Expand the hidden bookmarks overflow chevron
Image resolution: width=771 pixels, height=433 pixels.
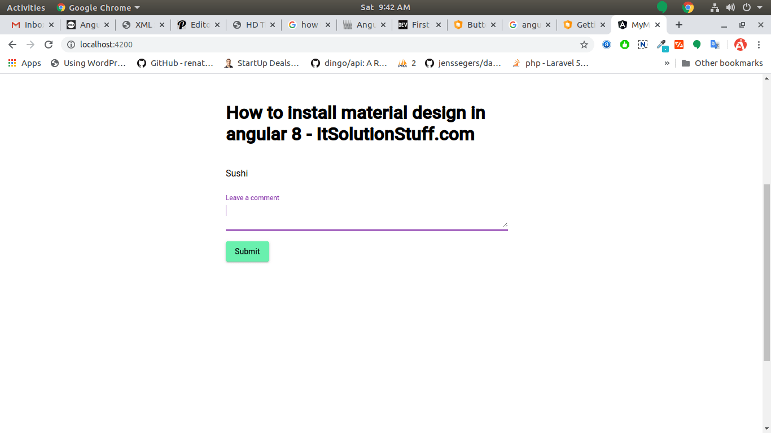tap(667, 63)
